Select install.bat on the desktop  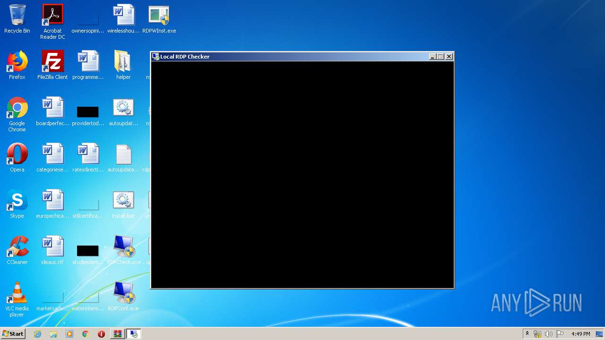click(x=123, y=204)
